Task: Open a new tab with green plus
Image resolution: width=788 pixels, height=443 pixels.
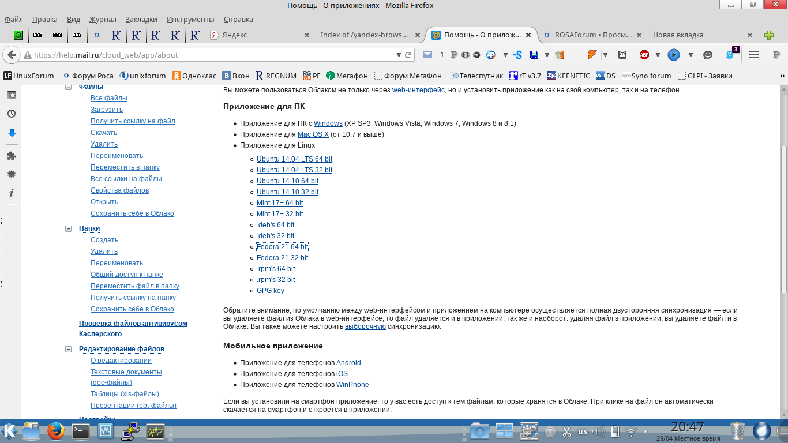Action: tap(768, 35)
